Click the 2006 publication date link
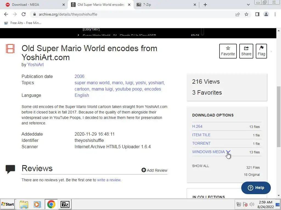Viewport: 281px width, 210px height. click(x=79, y=77)
